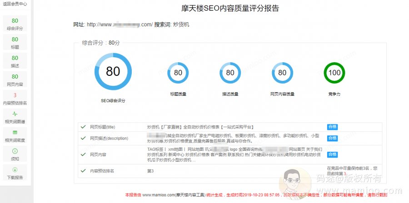Click the checkmark beside 网页标题(title)

tap(83, 127)
